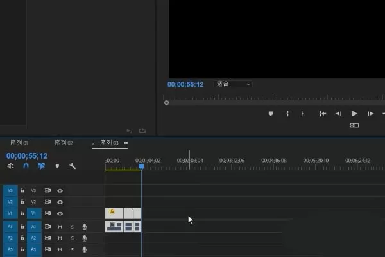Toggle track targeting for A2
The width and height of the screenshot is (385, 257).
34,238
